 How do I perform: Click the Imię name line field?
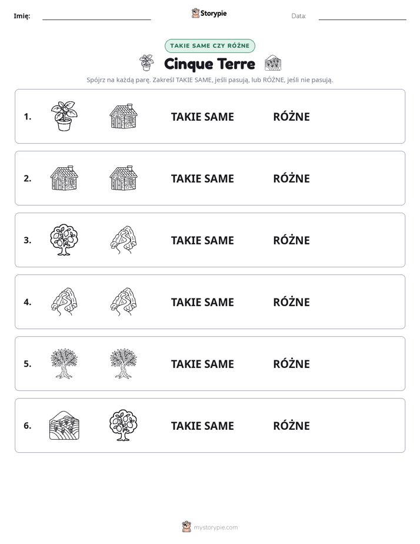pyautogui.click(x=96, y=16)
